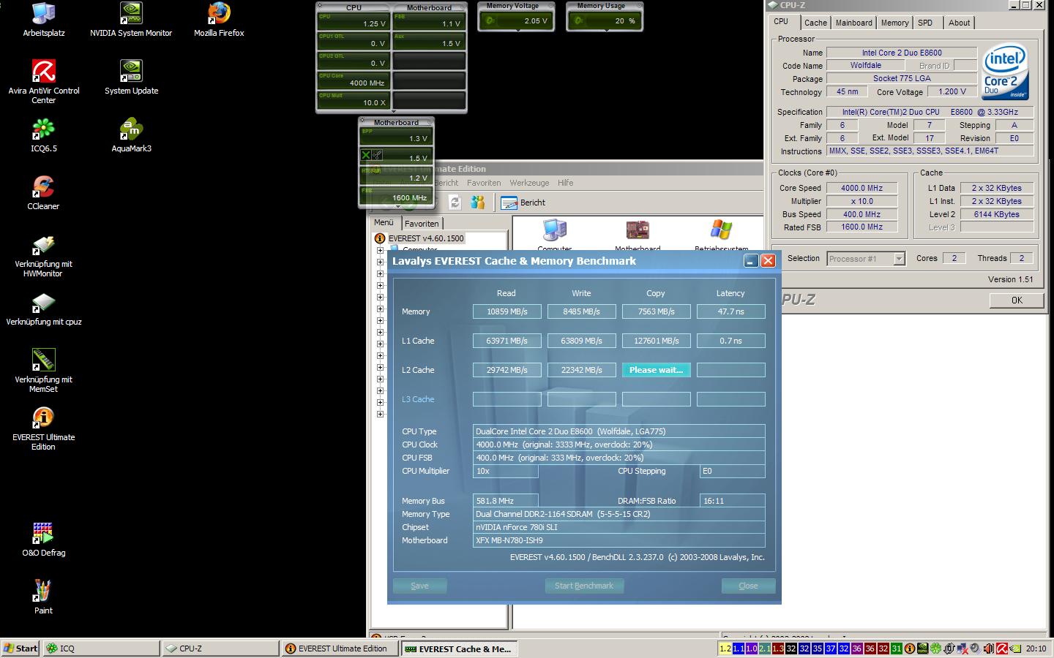Open the Arbeitsplatz desktop icon
1054x658 pixels.
[x=43, y=20]
